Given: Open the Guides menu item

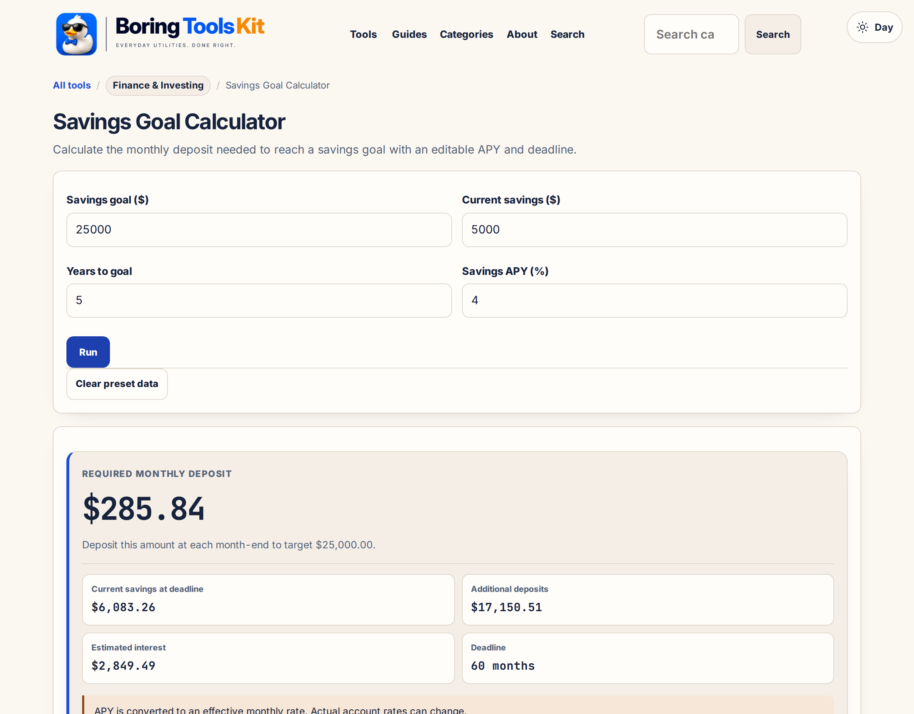Looking at the screenshot, I should 409,34.
